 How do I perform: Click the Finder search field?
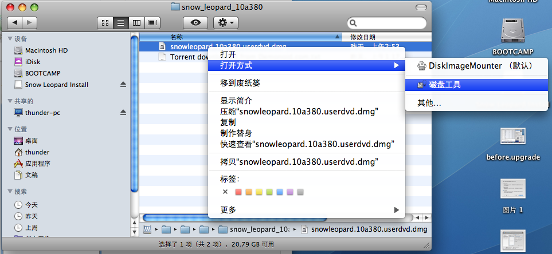click(x=386, y=23)
